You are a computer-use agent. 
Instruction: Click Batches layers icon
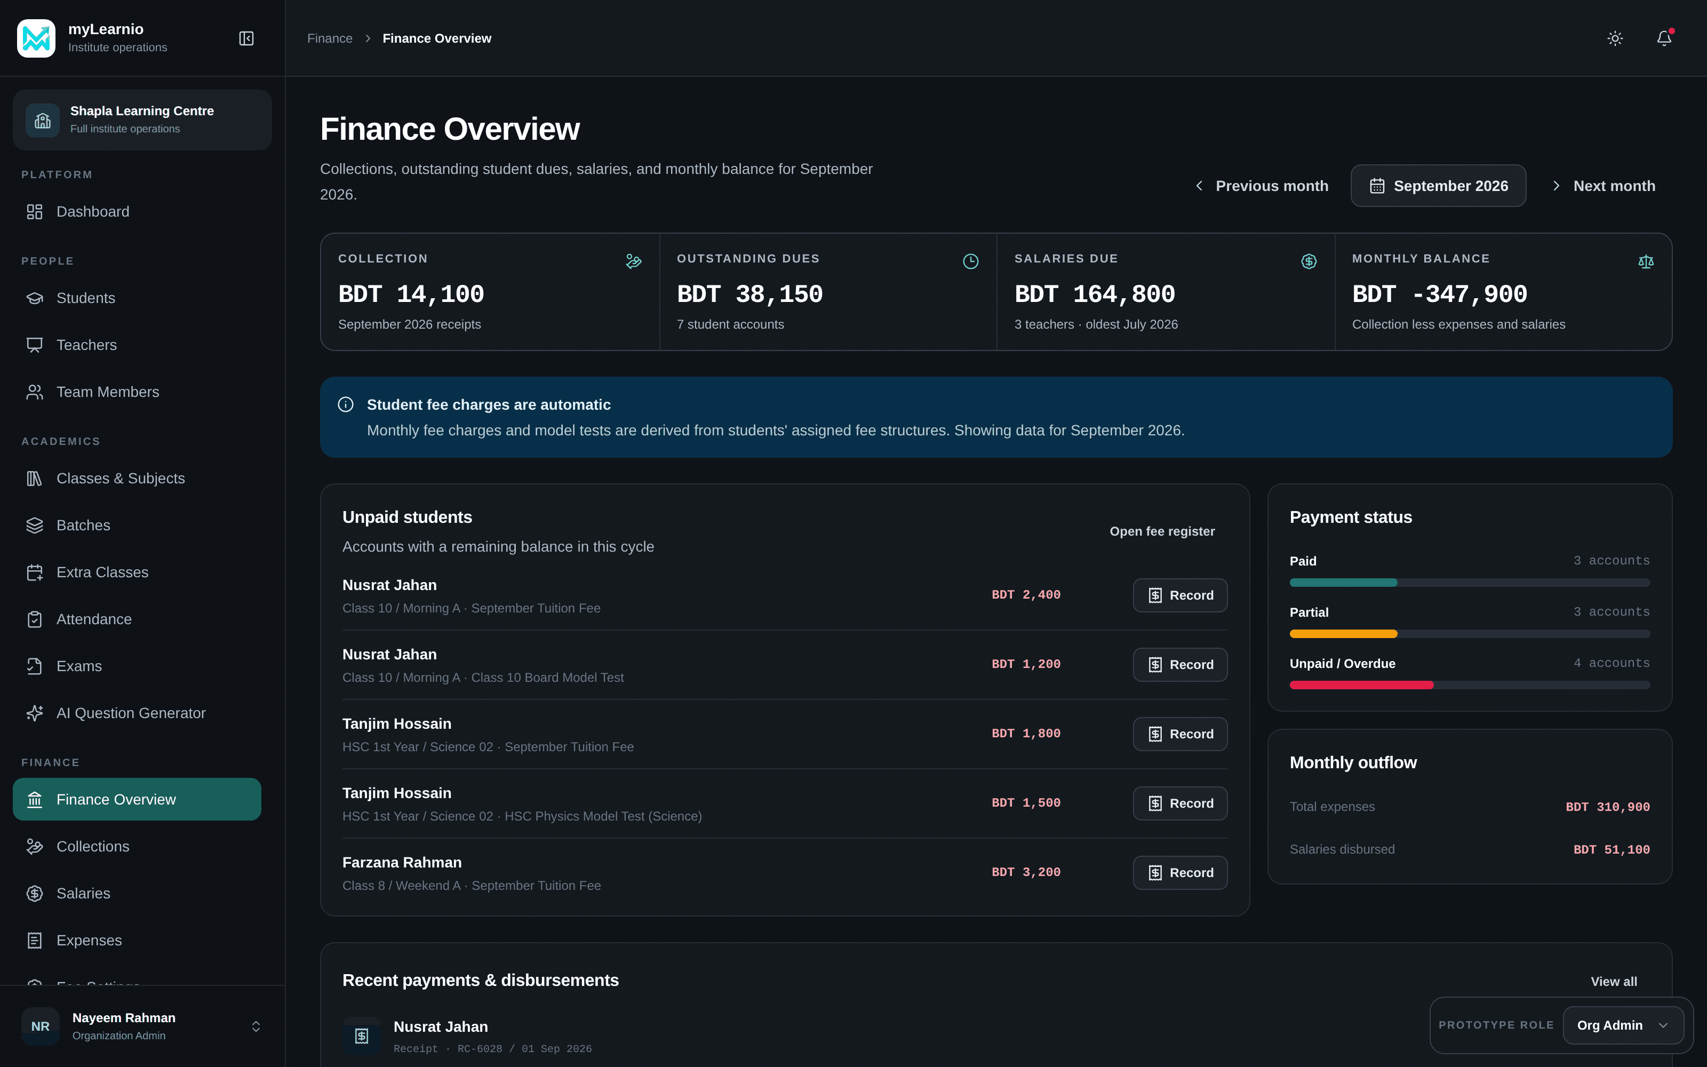[35, 525]
